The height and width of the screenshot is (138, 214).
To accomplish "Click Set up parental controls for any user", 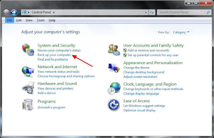I will [x=153, y=55].
